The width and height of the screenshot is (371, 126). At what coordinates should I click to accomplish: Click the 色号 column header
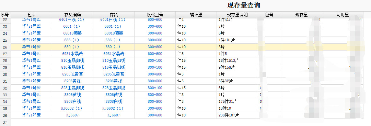(269, 15)
